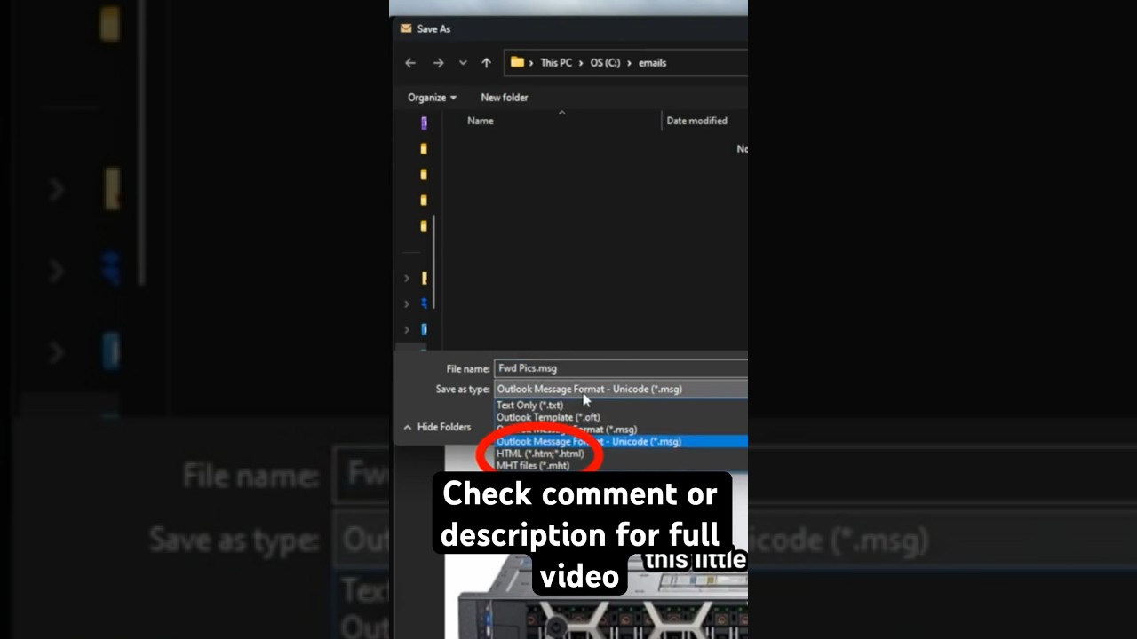Image resolution: width=1137 pixels, height=639 pixels.
Task: Open the Save as type combo box
Action: tap(621, 389)
